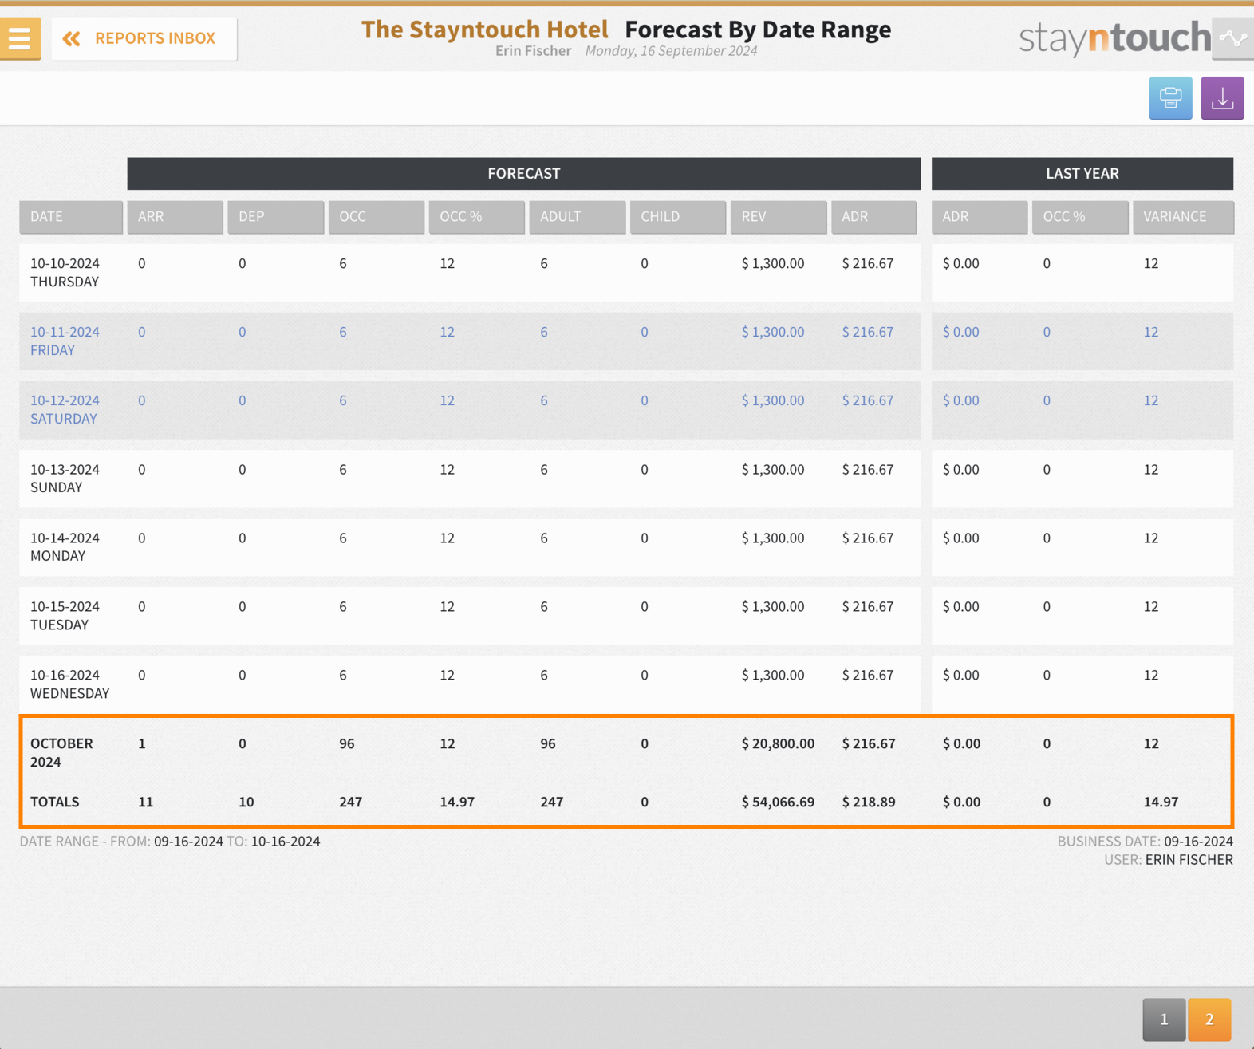The image size is (1254, 1049).
Task: Click the OCTOBER 2024 summary label
Action: pos(61,752)
